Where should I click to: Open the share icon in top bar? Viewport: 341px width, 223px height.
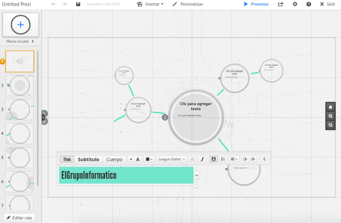coord(280,4)
